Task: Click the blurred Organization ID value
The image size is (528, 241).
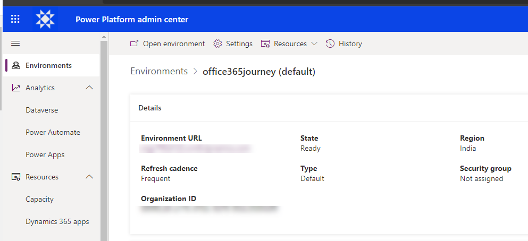Action: (210, 209)
